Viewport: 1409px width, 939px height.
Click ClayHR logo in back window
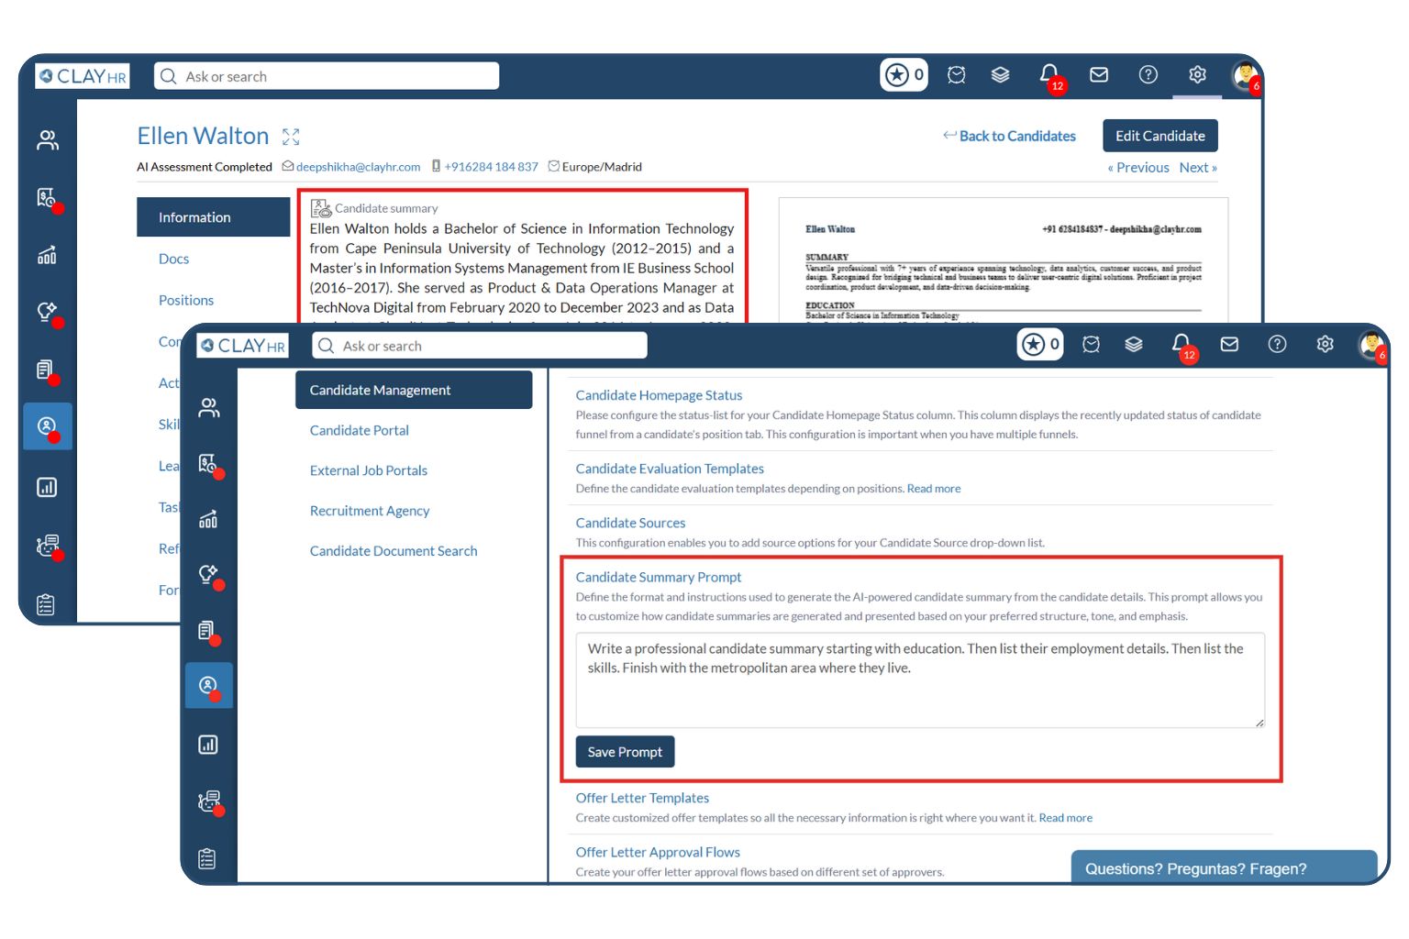[83, 76]
